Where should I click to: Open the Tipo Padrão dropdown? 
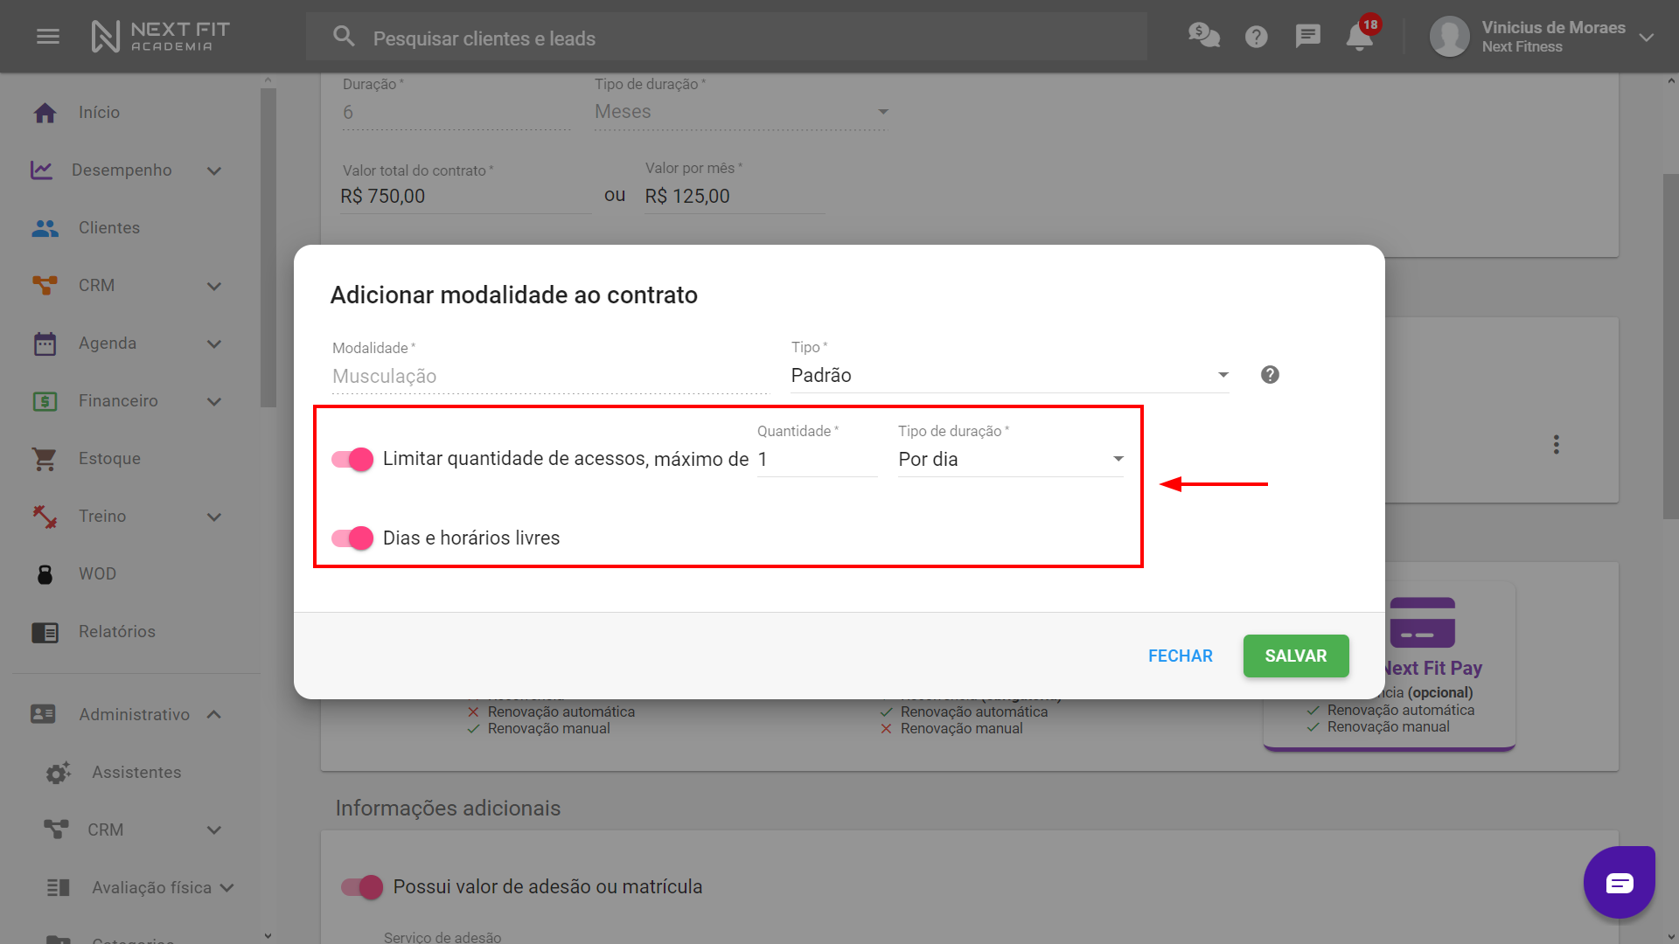[1009, 376]
